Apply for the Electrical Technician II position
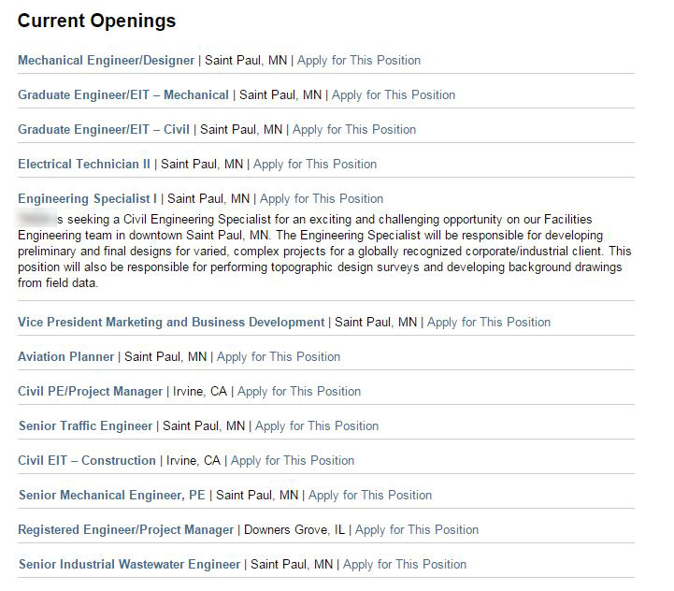Viewport: 674px width, 591px height. click(x=315, y=165)
